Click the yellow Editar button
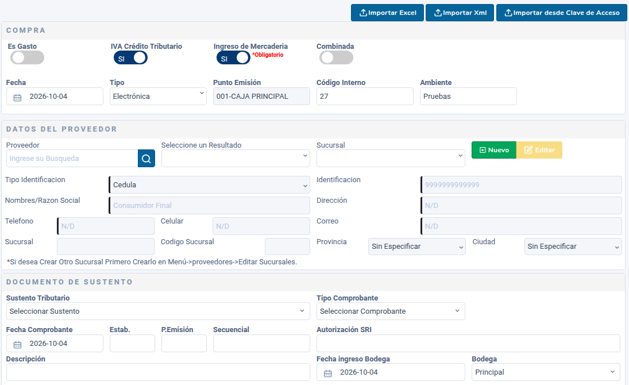Screen dimensions: 629x385 pyautogui.click(x=539, y=150)
